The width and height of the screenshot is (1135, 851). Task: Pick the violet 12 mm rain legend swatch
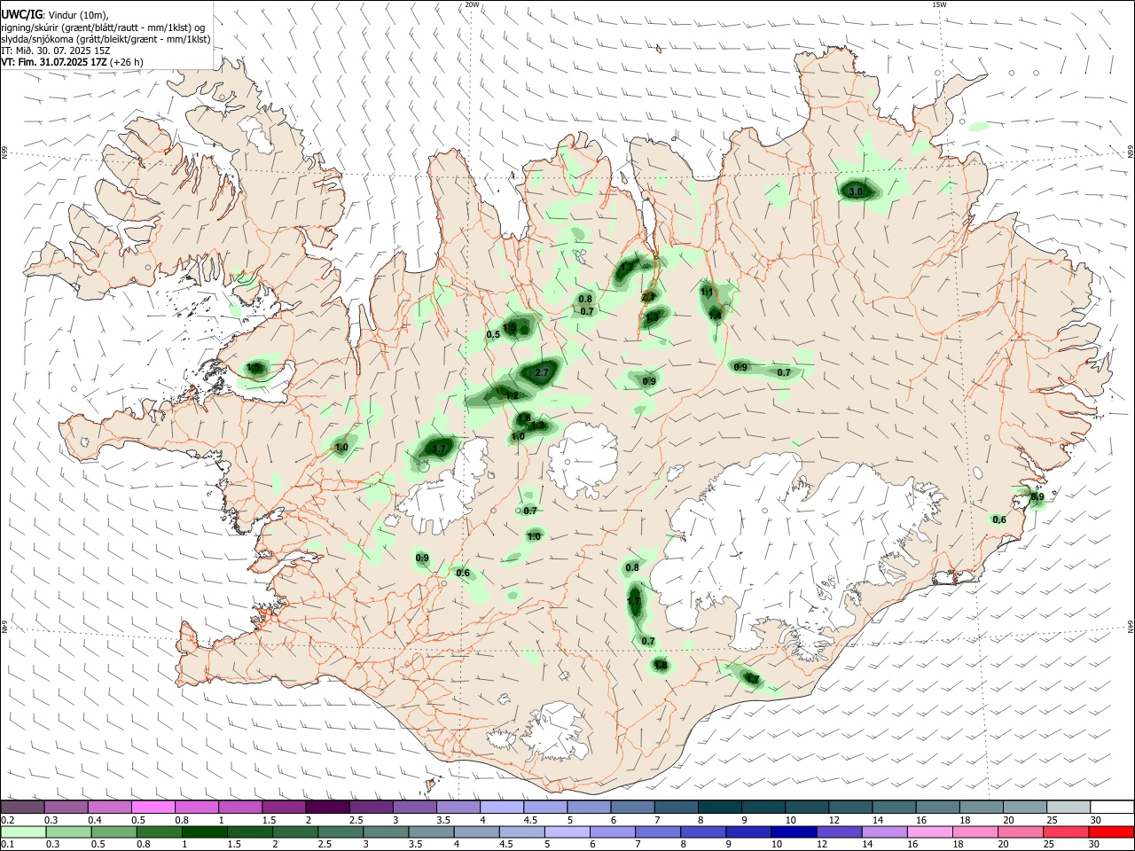(838, 831)
